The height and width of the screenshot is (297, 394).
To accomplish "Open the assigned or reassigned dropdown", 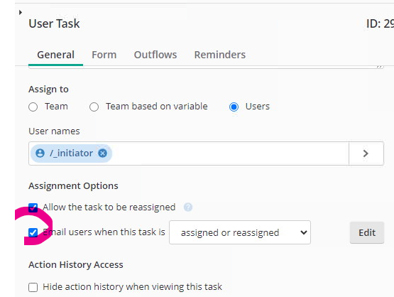I will point(240,232).
